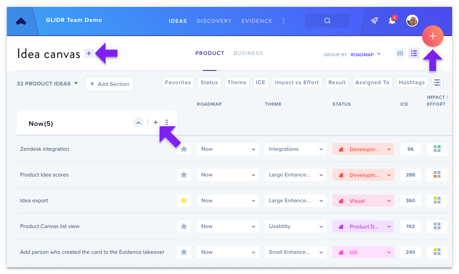Open header more-options vertical dots
Screen dimensions: 459x274
pyautogui.click(x=284, y=21)
